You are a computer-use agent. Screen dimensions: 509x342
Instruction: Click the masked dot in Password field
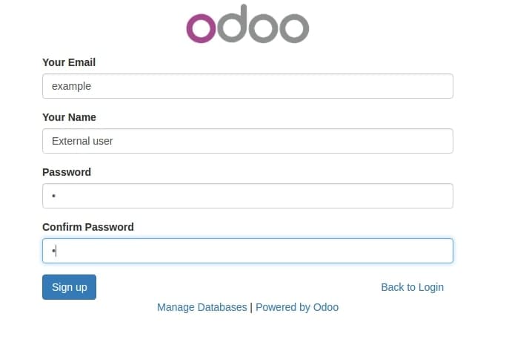click(54, 196)
